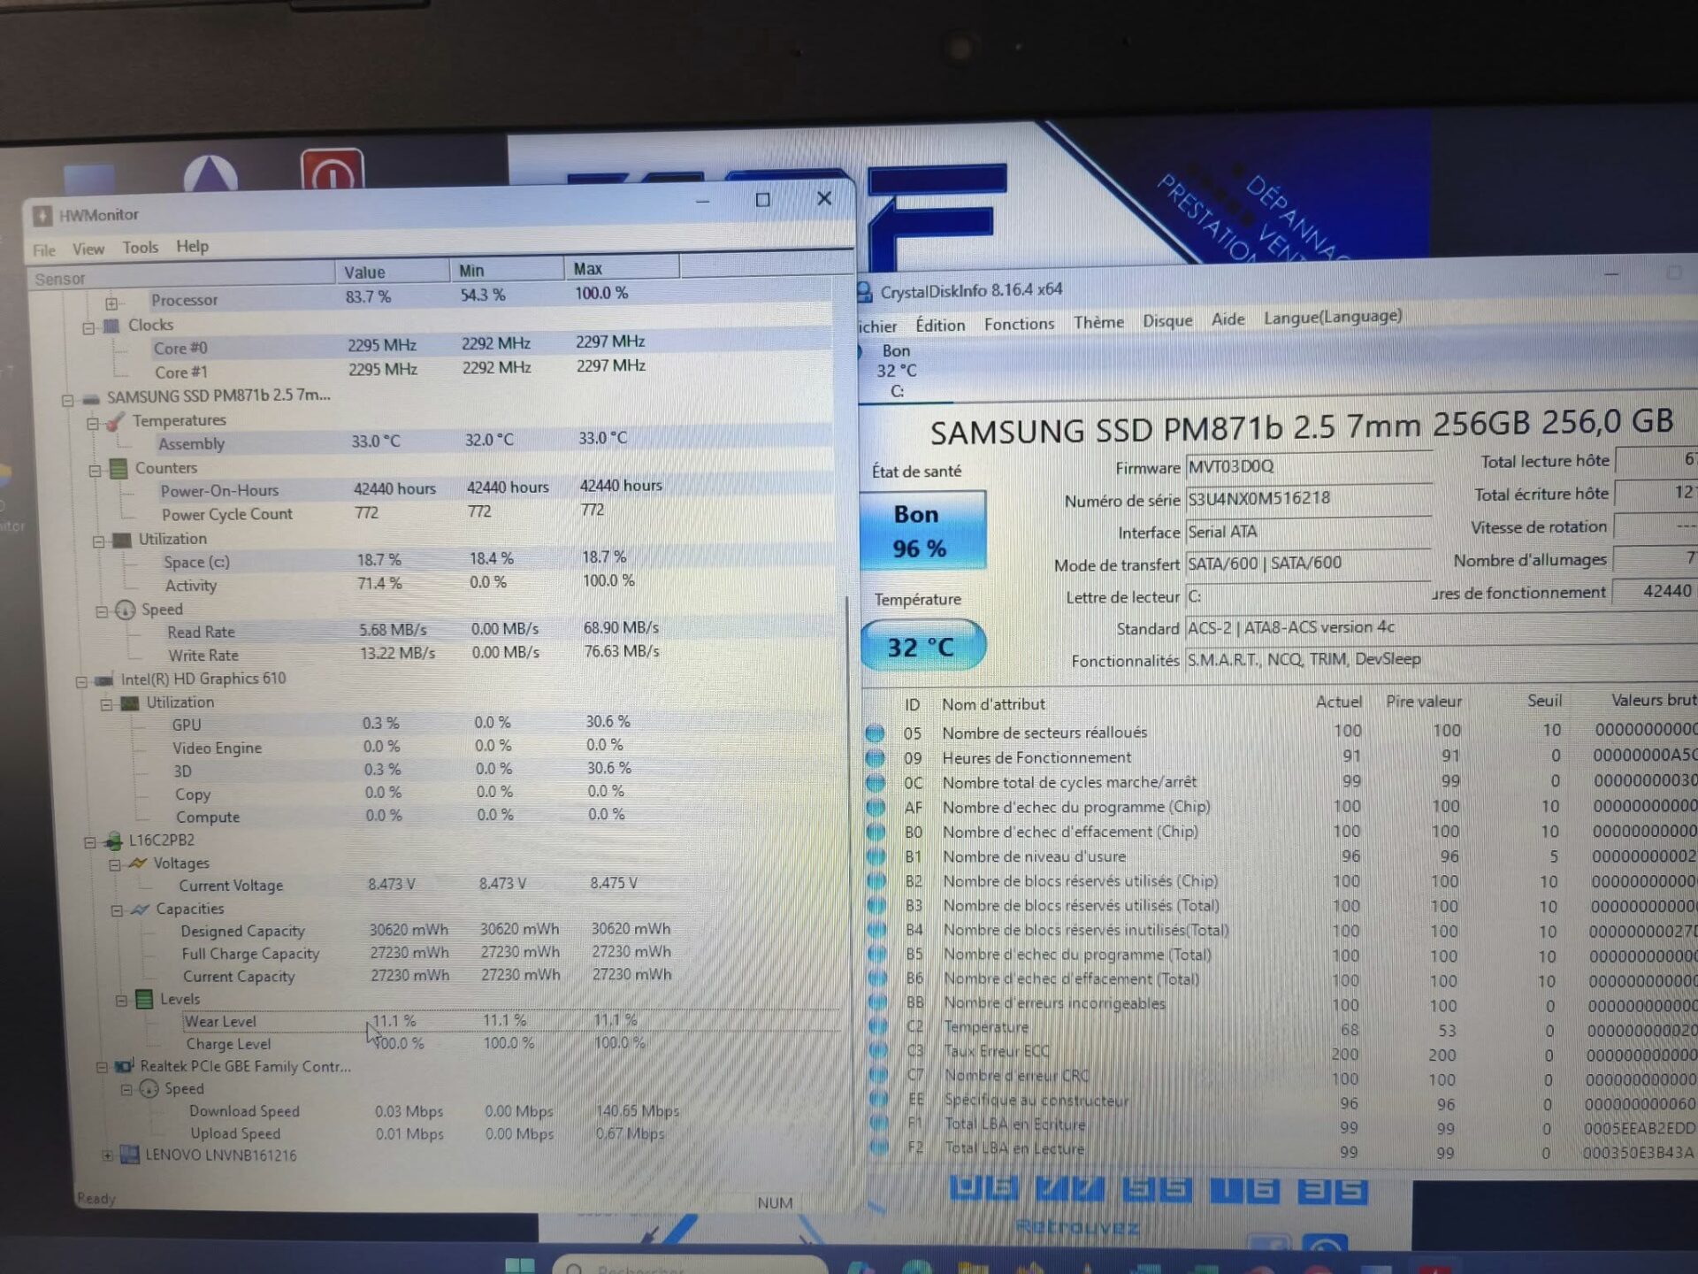Image resolution: width=1698 pixels, height=1274 pixels.
Task: Open the Langue(Language) menu
Action: [1332, 317]
